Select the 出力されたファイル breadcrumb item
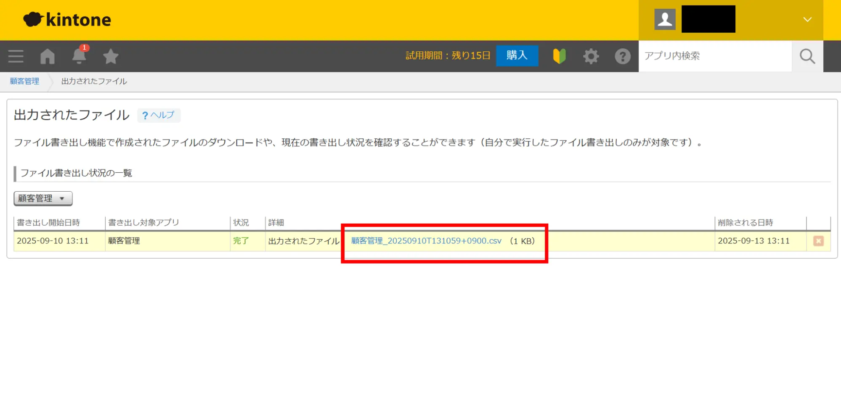 (94, 81)
